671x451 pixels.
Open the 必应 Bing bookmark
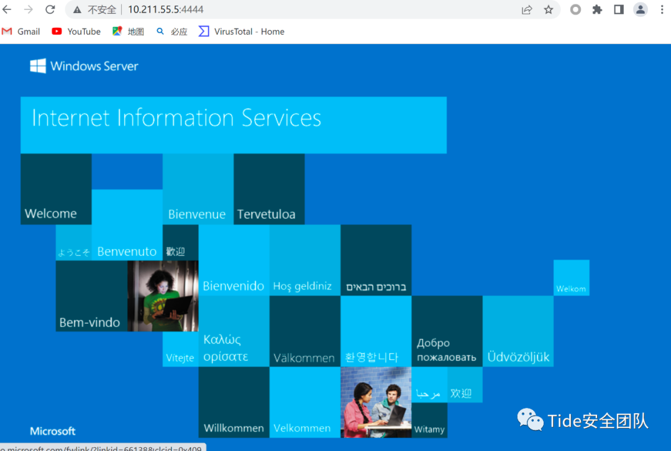point(172,31)
